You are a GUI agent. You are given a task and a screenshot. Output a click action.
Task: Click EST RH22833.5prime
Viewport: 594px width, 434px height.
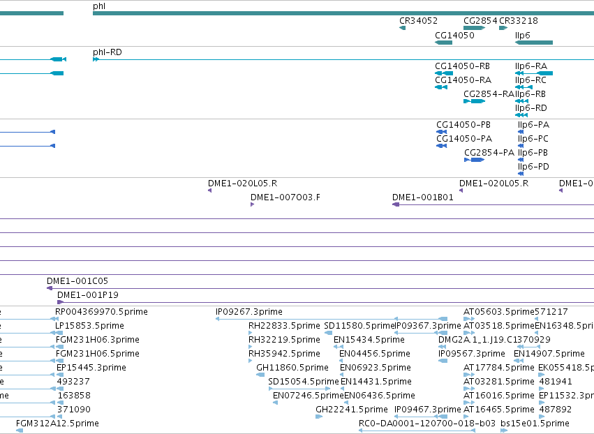284,326
